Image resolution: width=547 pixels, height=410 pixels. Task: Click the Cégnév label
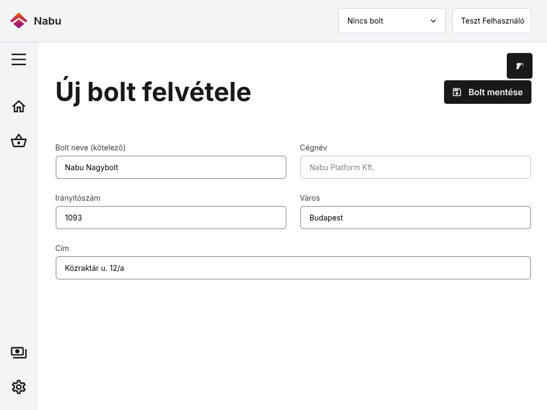click(313, 148)
